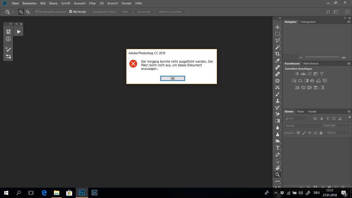Add a Channel Mixer adjustment
Screen dimensions: 352x198
[x=319, y=81]
